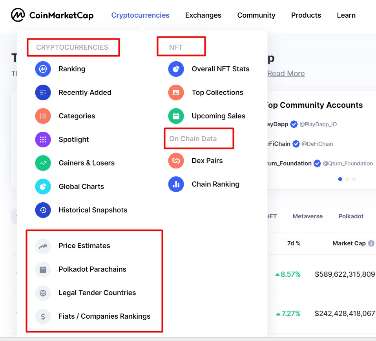Image resolution: width=376 pixels, height=341 pixels.
Task: Open the Exchanges nav menu
Action: click(203, 15)
